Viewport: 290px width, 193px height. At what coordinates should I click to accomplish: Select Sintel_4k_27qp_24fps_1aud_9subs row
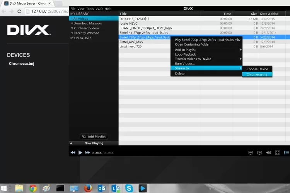click(204, 33)
